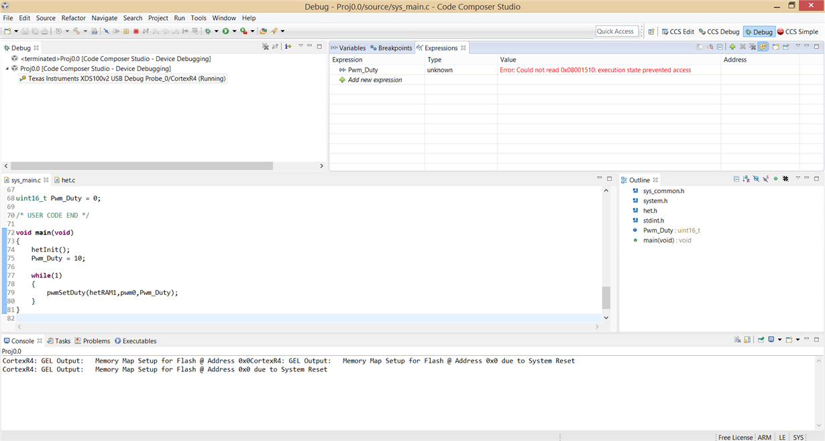Toggle Hide Fields in Outline view
Screen dimensions: 825x441
(x=756, y=179)
